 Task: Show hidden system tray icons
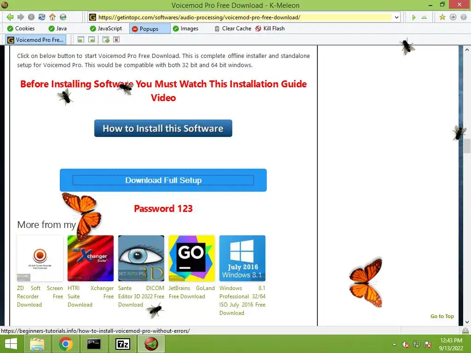pos(394,344)
